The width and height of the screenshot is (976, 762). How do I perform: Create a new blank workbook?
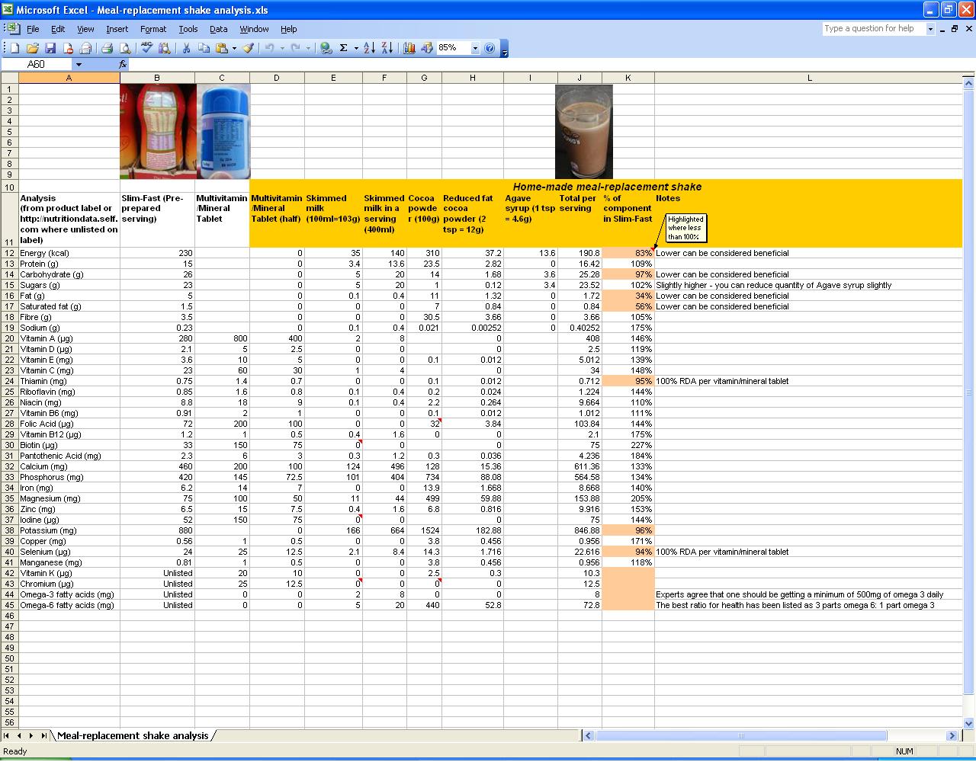[x=14, y=48]
